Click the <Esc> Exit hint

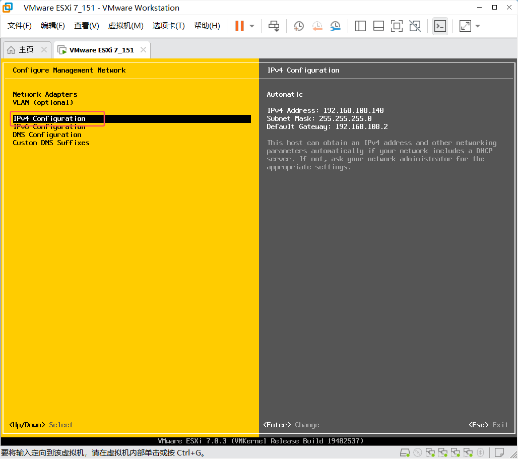pos(488,425)
